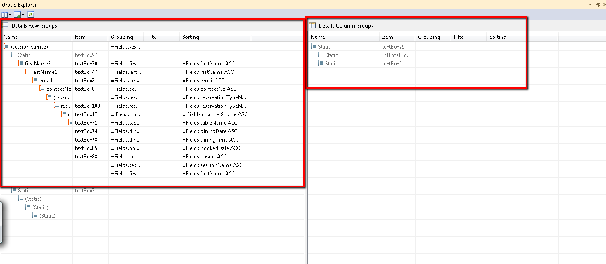Click the group icon in the textBox71 row

(71, 122)
